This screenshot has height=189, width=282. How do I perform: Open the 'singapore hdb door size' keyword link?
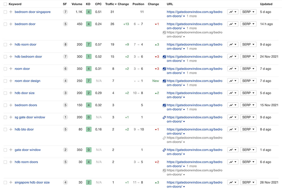coord(32,183)
